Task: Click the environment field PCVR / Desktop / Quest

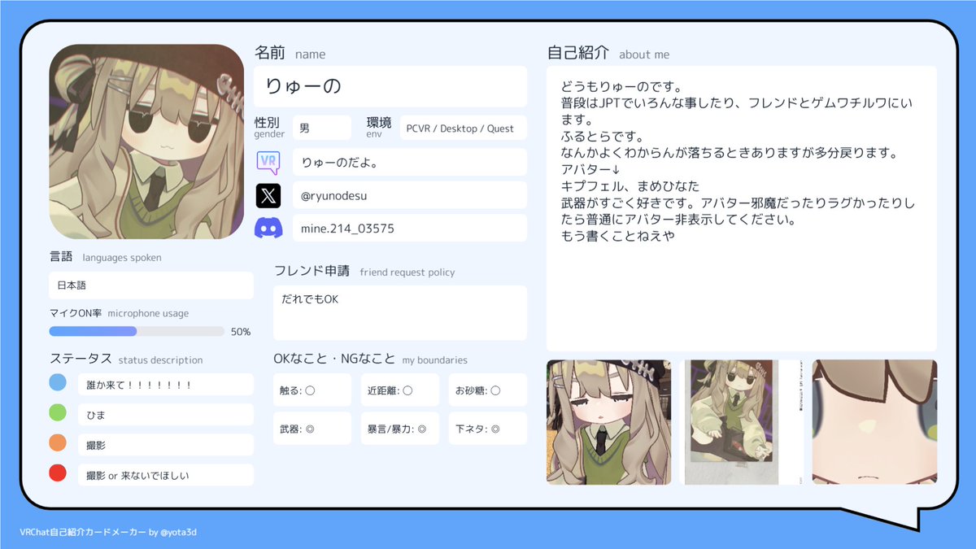Action: pos(464,128)
